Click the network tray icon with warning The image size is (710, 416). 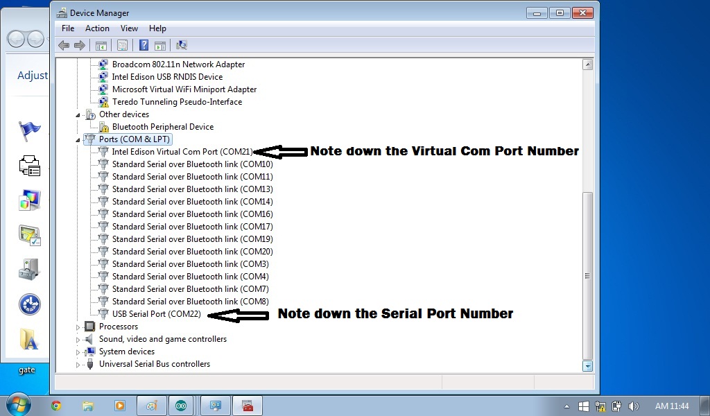pyautogui.click(x=600, y=406)
